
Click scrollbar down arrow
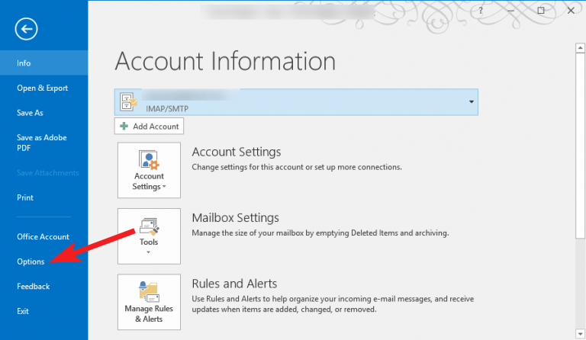pos(580,334)
